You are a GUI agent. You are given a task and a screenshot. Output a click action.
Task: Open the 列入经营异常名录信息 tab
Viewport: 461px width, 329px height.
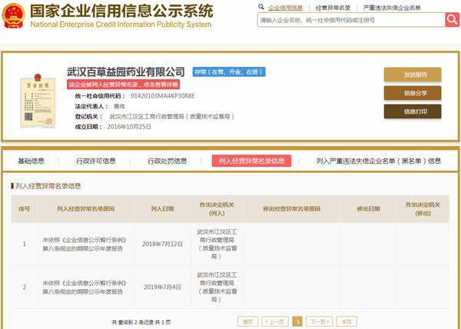pos(251,161)
